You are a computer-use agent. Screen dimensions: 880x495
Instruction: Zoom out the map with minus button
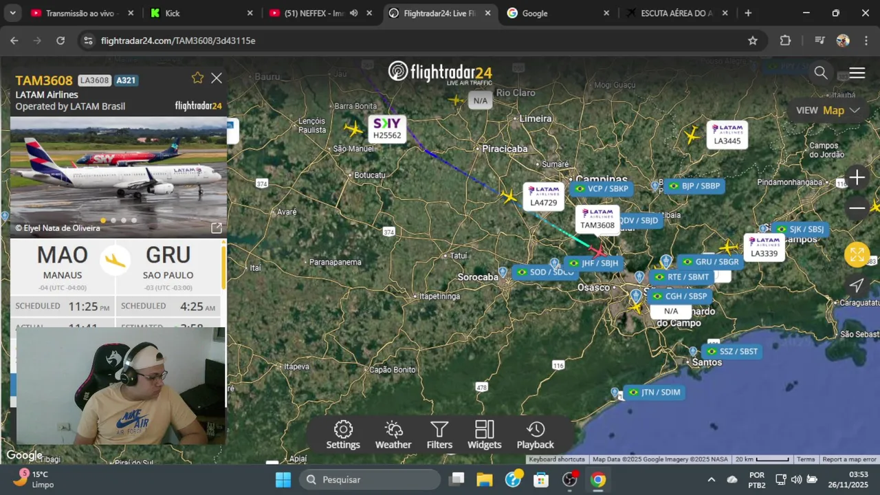tap(857, 208)
